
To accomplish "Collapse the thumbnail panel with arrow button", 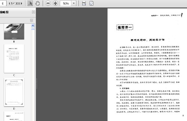I will point(34,12).
